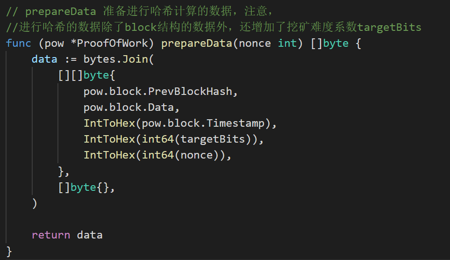Click pow.block.PrevBlockHash line
The width and height of the screenshot is (450, 260).
pos(161,91)
